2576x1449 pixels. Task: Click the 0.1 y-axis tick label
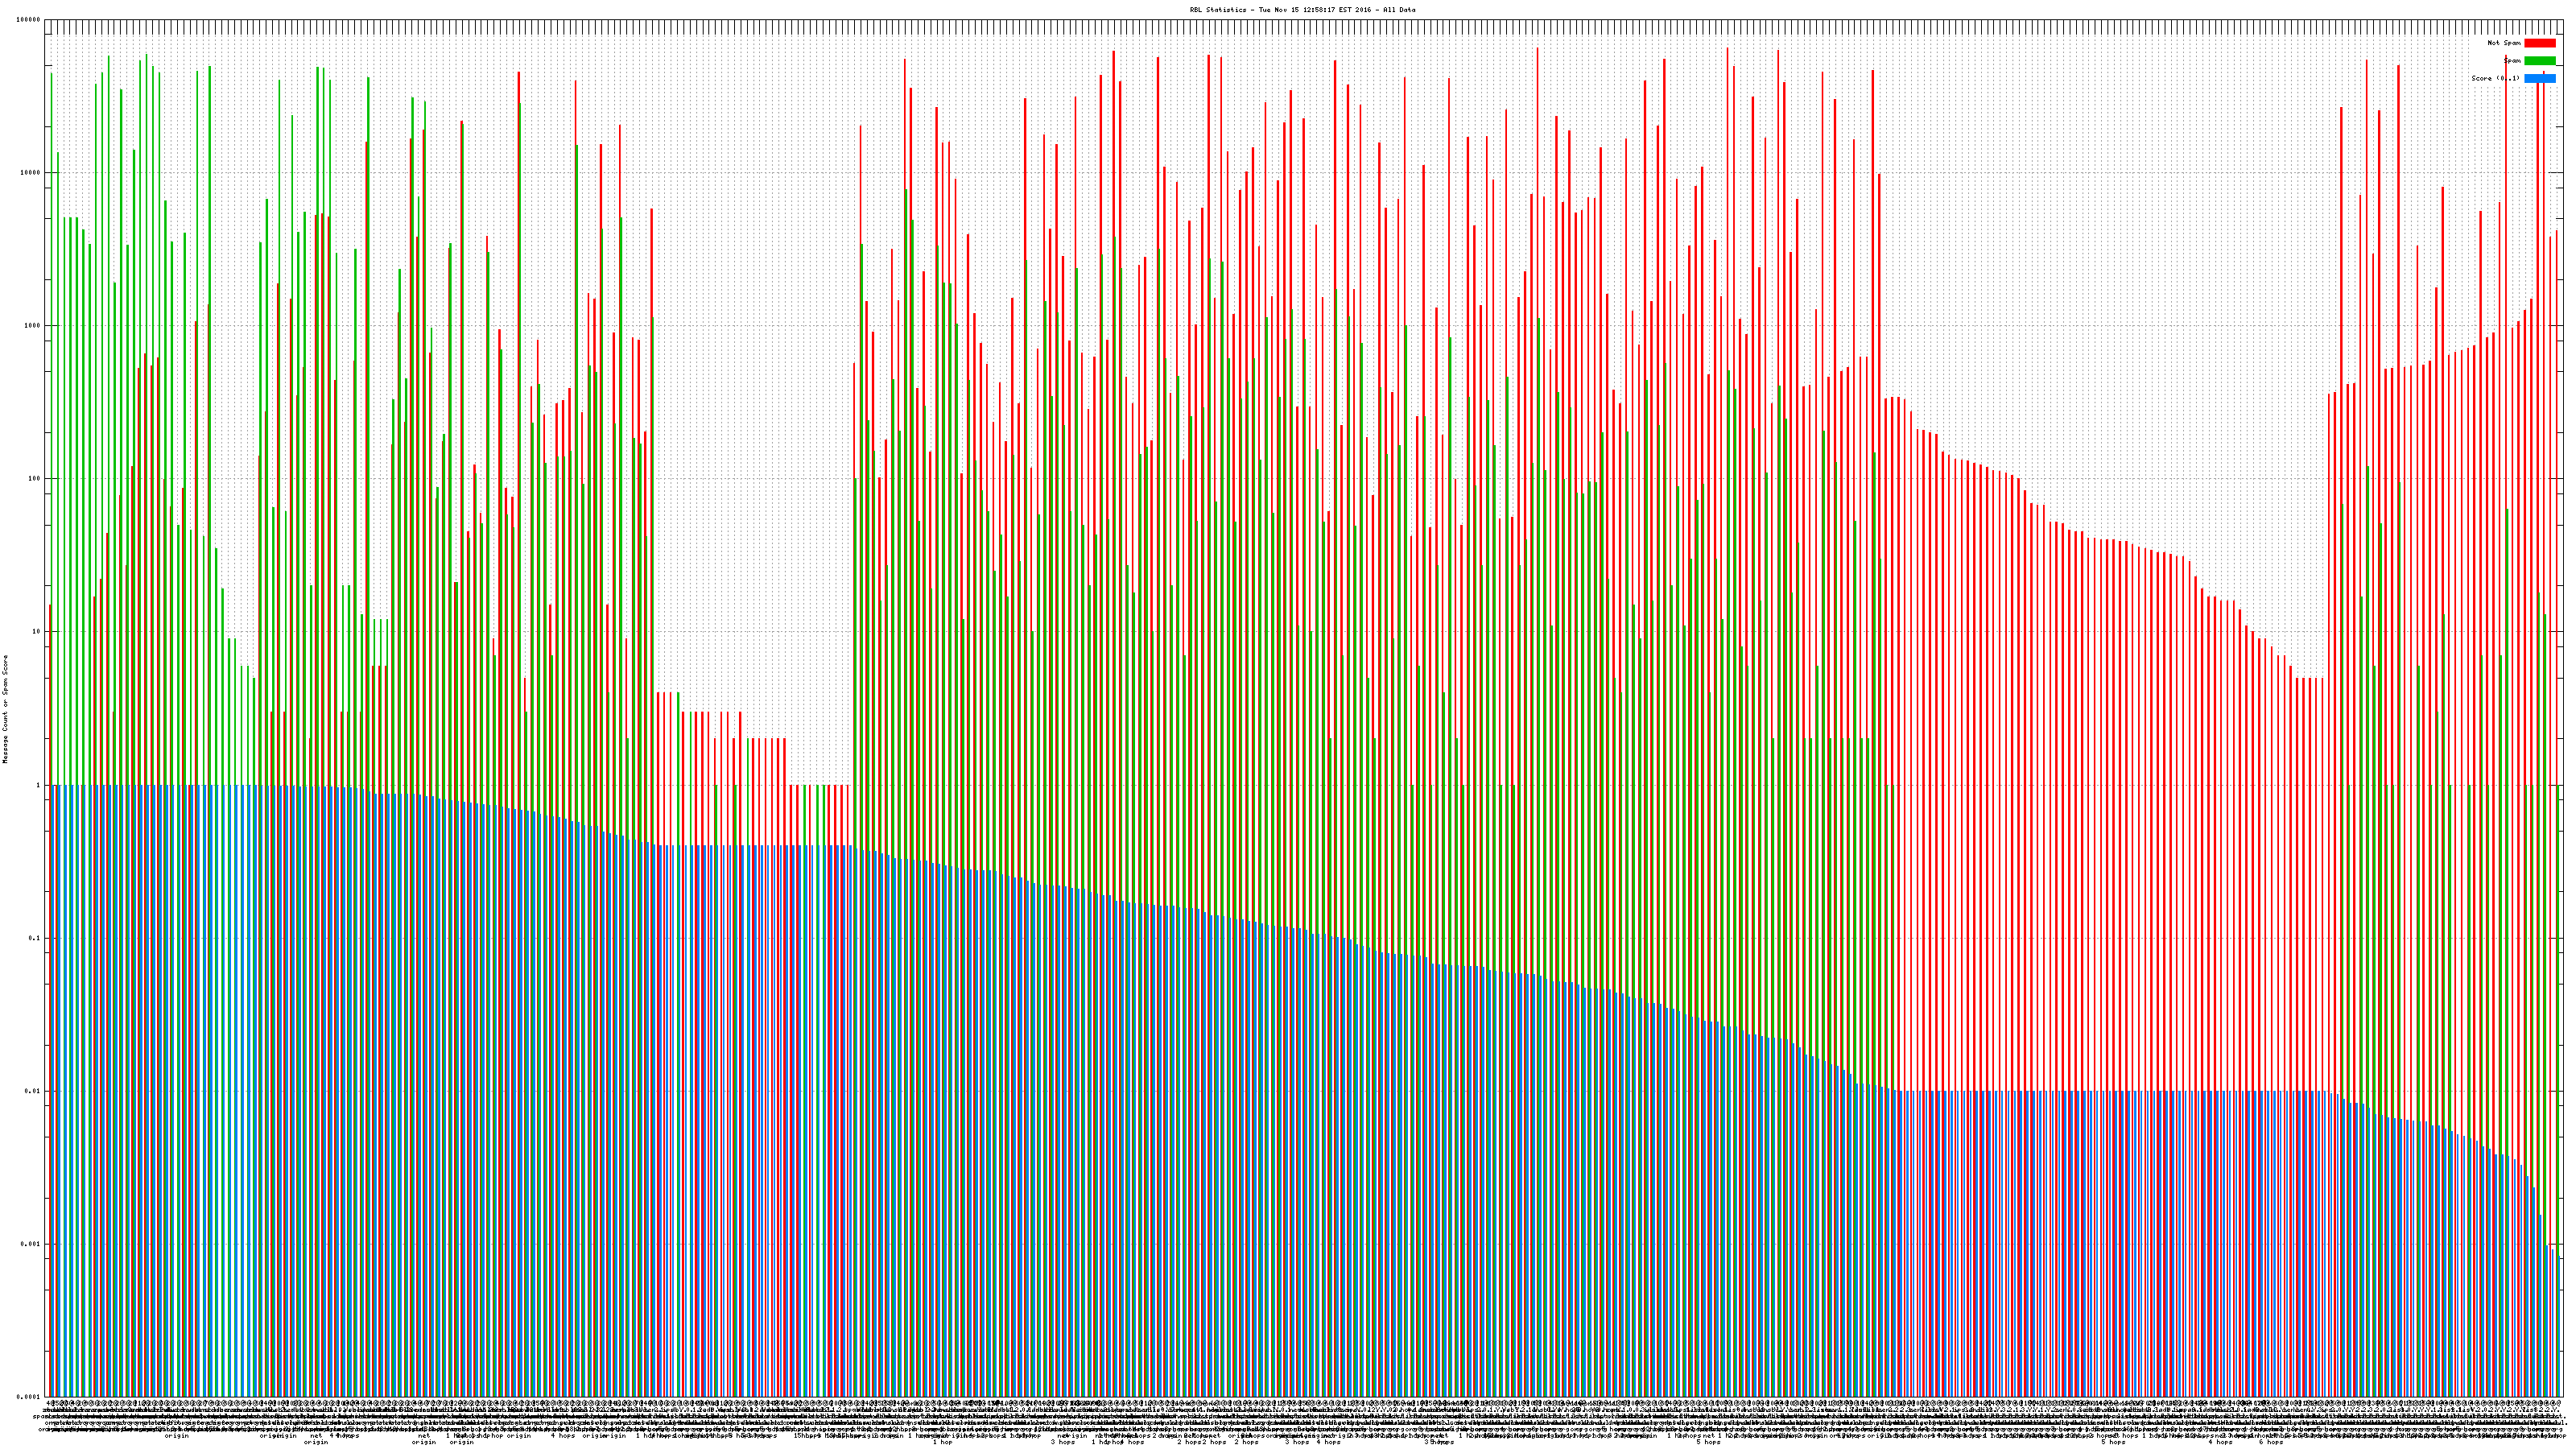click(x=35, y=938)
